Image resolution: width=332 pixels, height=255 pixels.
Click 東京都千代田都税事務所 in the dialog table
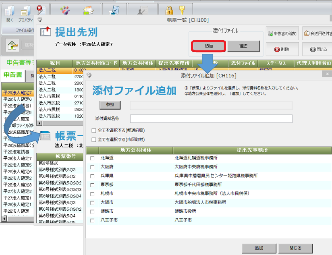click(198, 185)
